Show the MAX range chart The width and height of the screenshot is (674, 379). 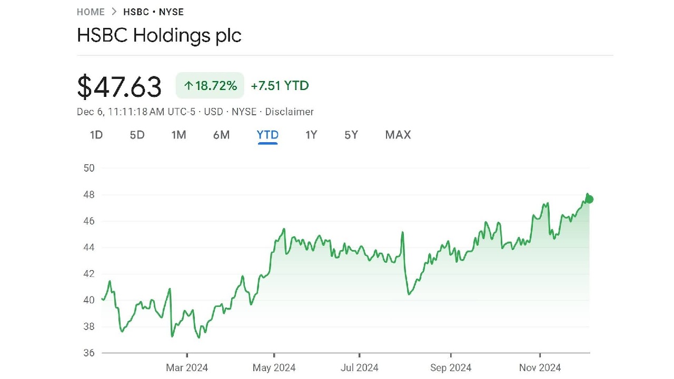[398, 135]
